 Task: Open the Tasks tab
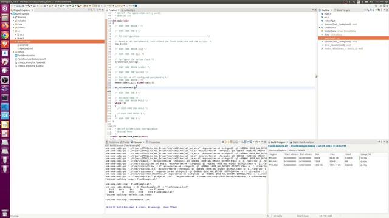125,142
